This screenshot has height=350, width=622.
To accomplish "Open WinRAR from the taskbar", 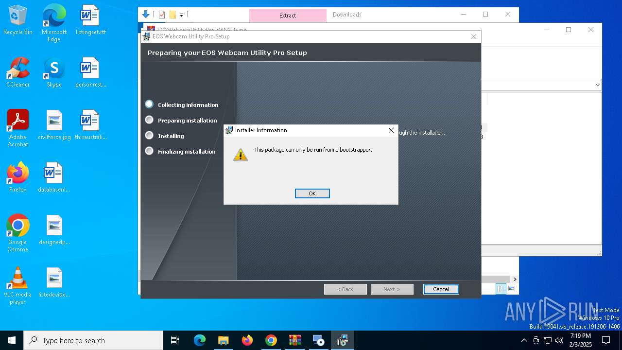I will tap(295, 340).
